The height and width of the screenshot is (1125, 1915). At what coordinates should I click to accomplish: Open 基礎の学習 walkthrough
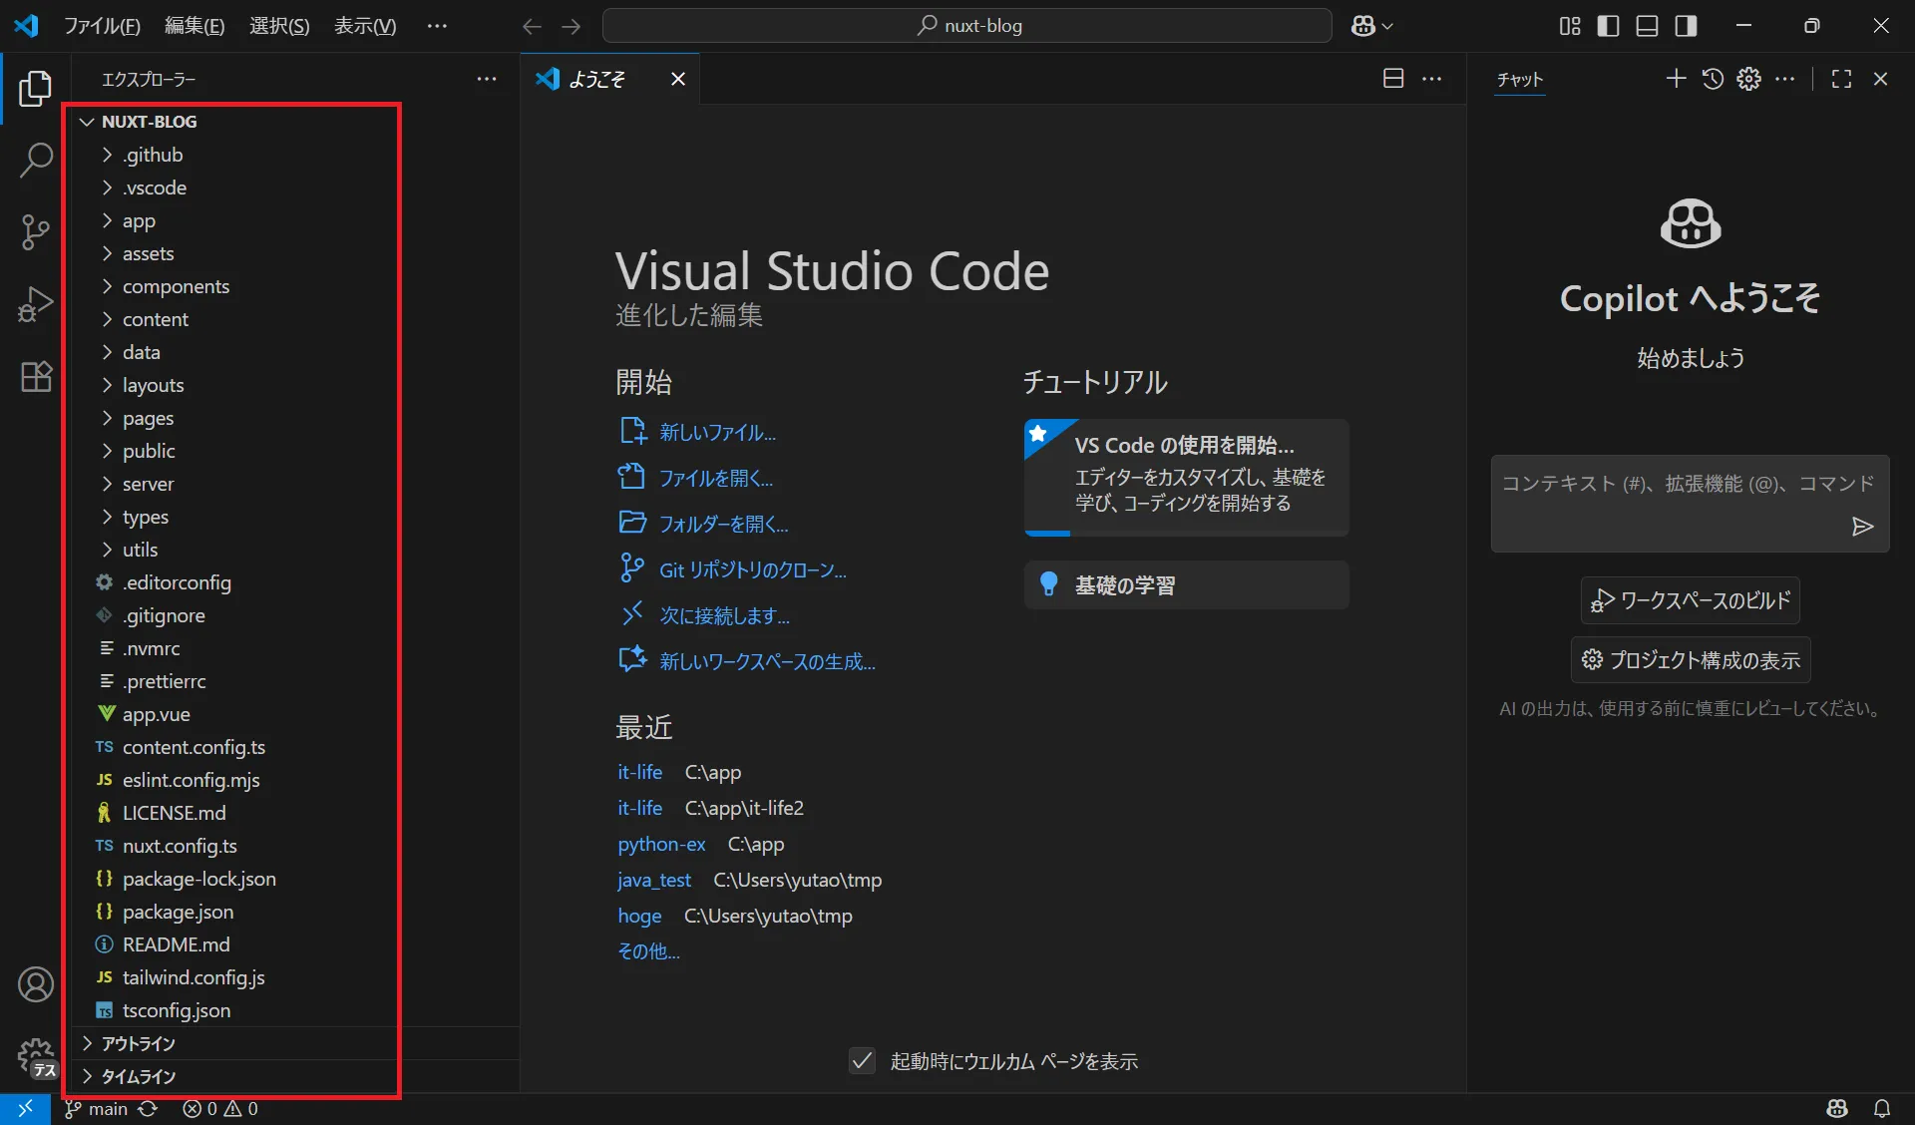click(x=1186, y=584)
